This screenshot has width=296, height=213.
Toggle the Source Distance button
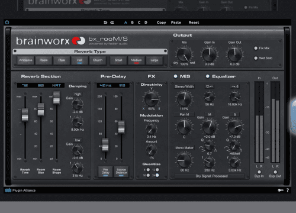(121, 172)
